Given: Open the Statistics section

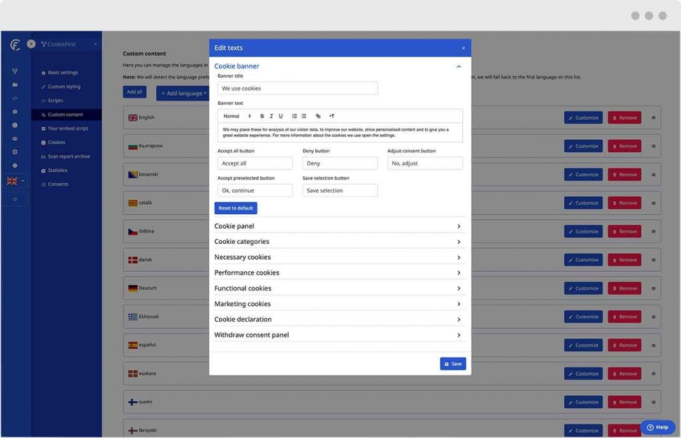Looking at the screenshot, I should pyautogui.click(x=60, y=170).
